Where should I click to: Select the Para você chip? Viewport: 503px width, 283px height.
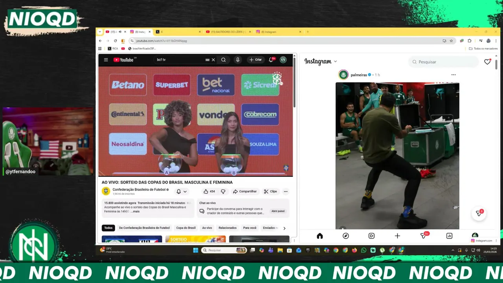point(250,228)
